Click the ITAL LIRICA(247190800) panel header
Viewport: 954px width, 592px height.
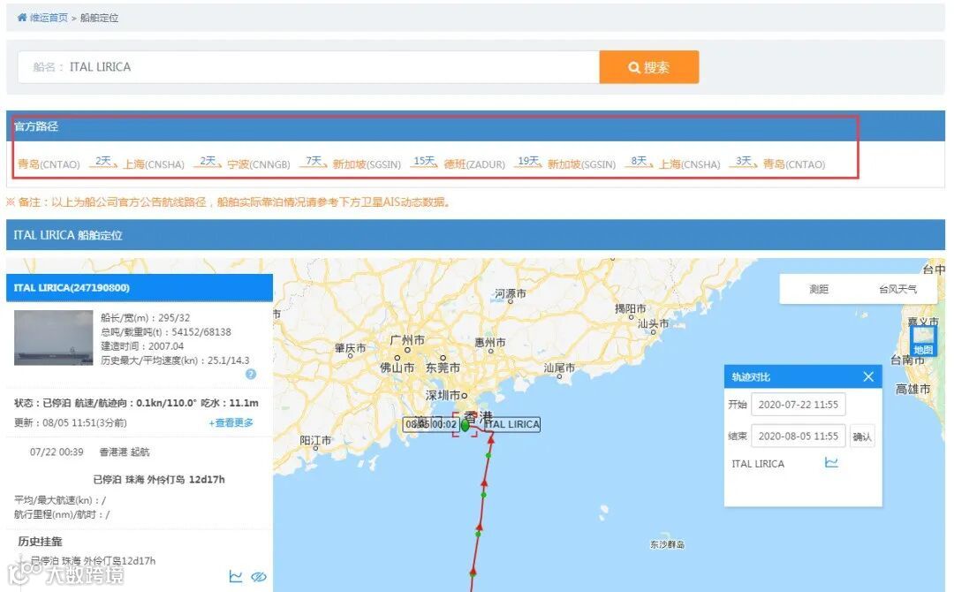[x=140, y=287]
